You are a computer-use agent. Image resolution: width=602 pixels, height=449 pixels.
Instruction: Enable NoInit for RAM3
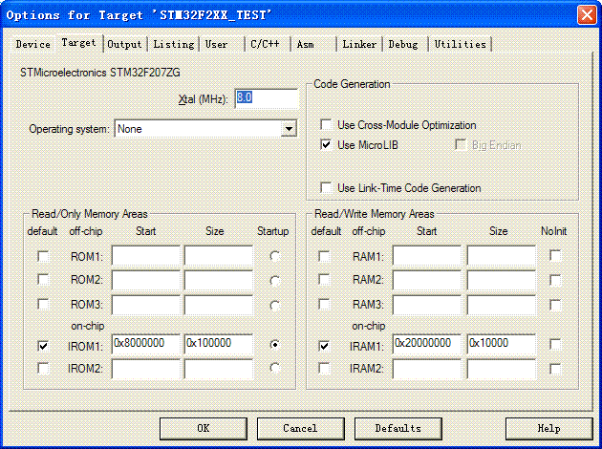[555, 305]
